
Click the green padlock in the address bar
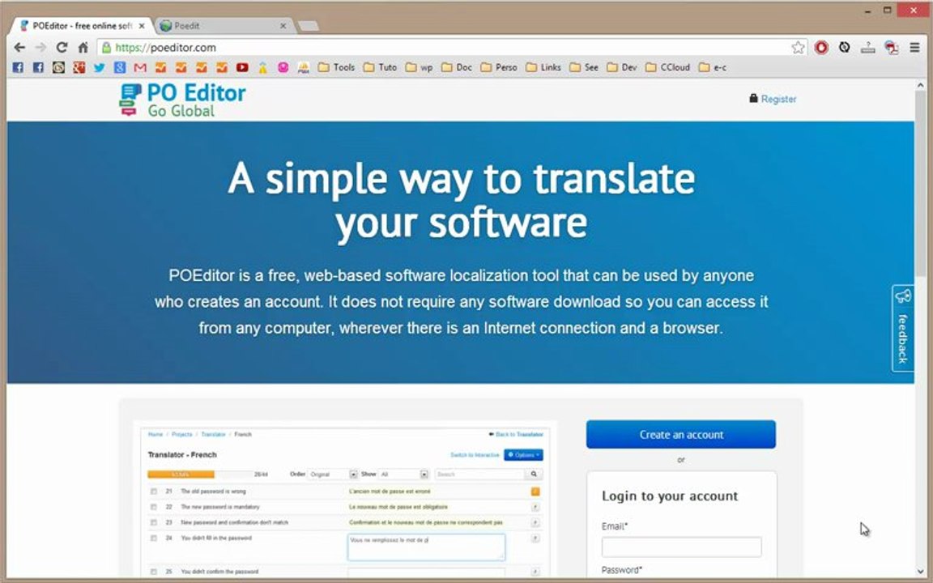pyautogui.click(x=106, y=47)
